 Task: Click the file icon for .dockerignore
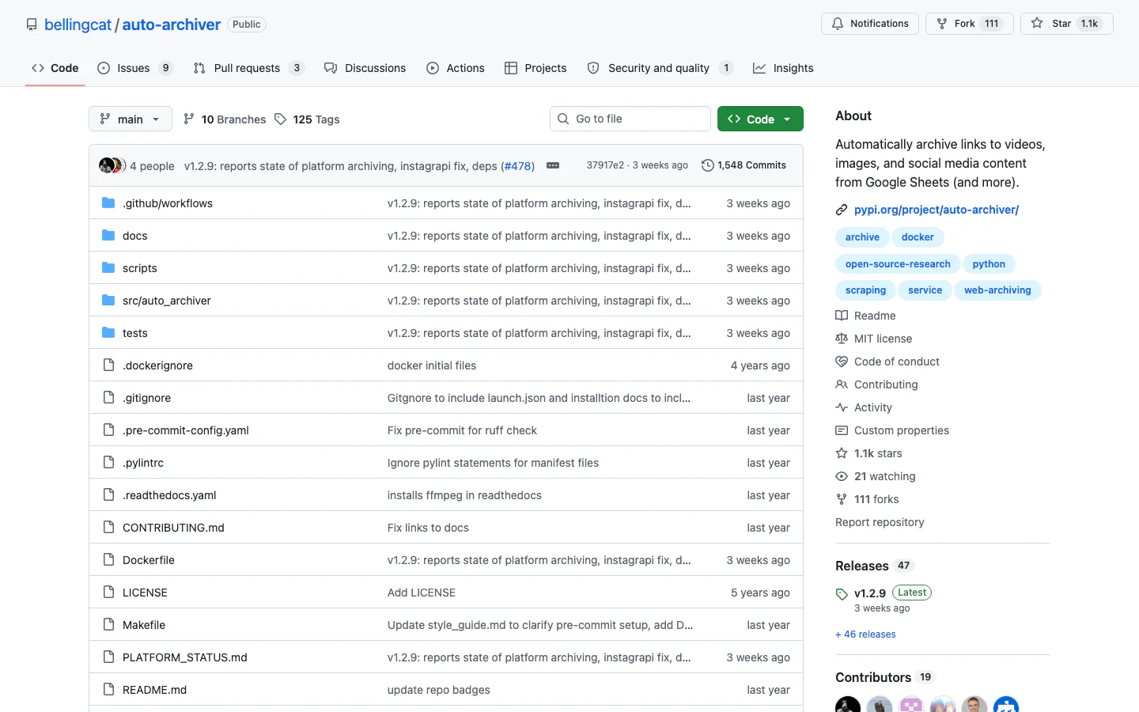click(108, 365)
